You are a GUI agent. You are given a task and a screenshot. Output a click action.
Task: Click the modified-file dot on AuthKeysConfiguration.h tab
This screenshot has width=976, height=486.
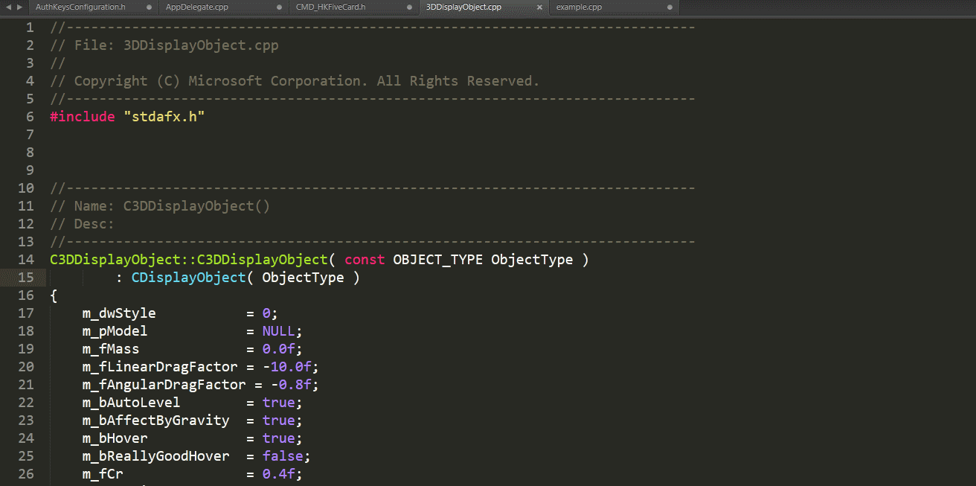[148, 8]
